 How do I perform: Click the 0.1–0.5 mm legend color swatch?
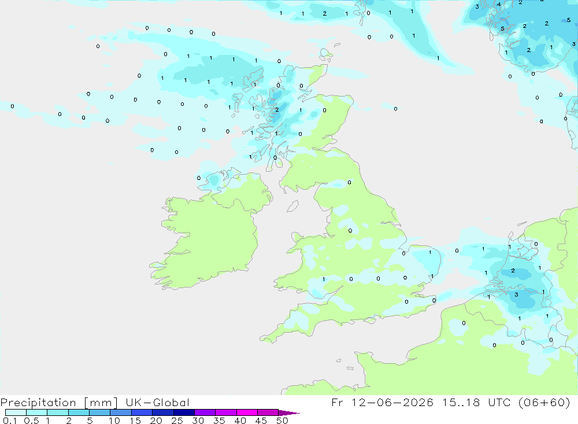[16, 412]
